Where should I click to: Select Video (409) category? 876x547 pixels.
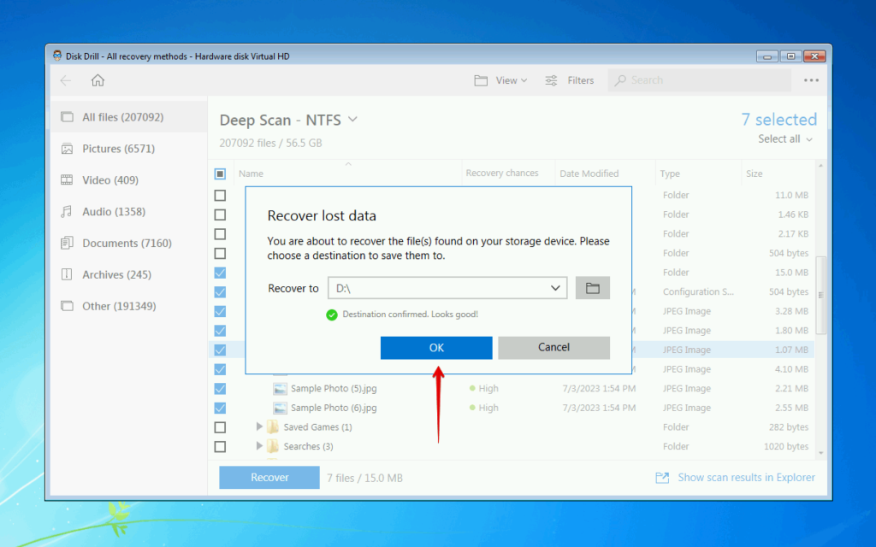pyautogui.click(x=129, y=179)
